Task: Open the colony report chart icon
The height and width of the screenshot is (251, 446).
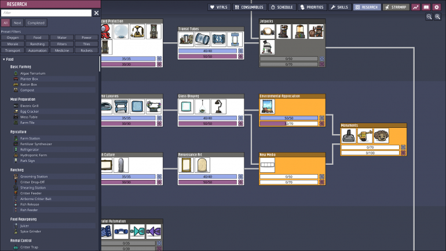Action: click(x=416, y=7)
